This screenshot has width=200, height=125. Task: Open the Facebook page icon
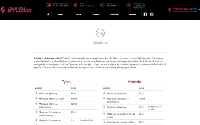(x=145, y=14)
